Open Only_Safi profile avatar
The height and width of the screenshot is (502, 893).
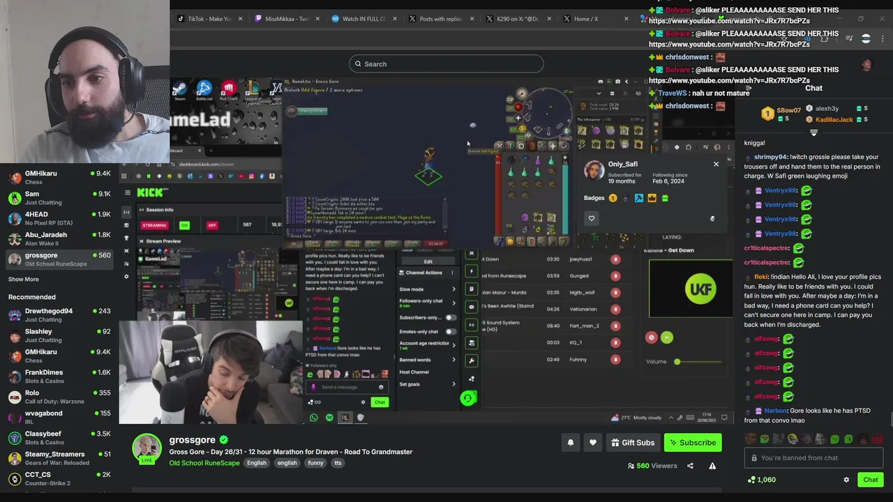(594, 169)
